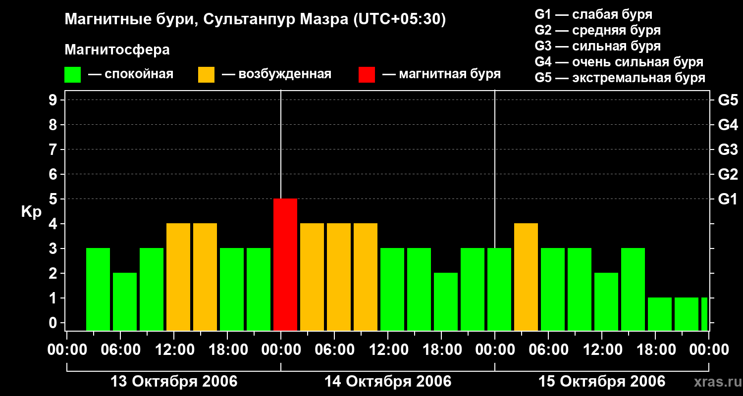
Task: Click the '— возбужденная' legend label
Action: [276, 75]
